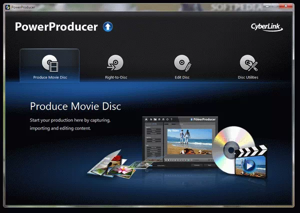Open the Right-to-Disc arrow disc icon
300x213 pixels.
click(115, 63)
